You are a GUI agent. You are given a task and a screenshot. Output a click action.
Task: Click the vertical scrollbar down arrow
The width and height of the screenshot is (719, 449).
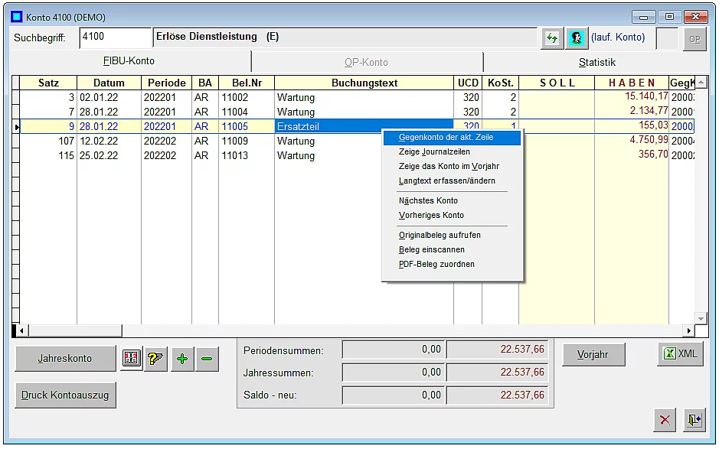pos(700,318)
